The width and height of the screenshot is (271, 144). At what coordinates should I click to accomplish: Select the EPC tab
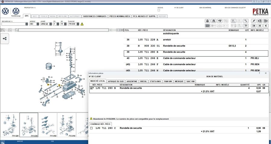(27, 16)
